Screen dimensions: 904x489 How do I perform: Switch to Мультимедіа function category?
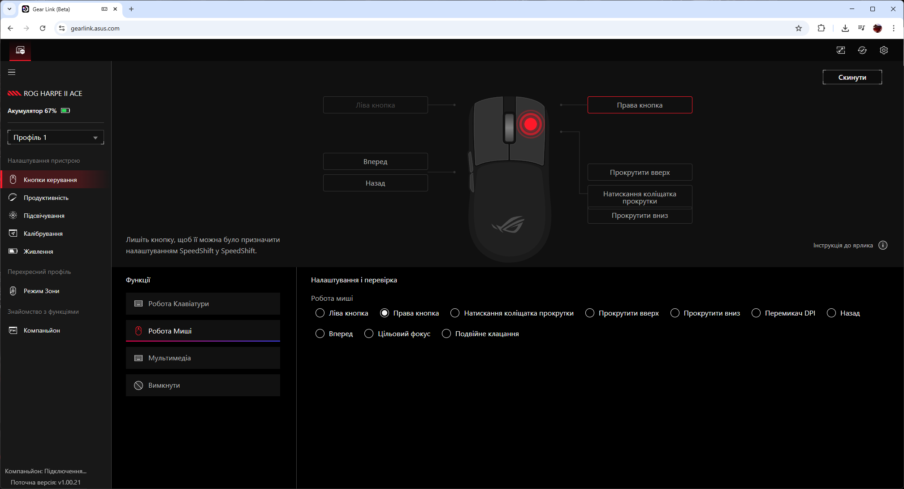203,358
